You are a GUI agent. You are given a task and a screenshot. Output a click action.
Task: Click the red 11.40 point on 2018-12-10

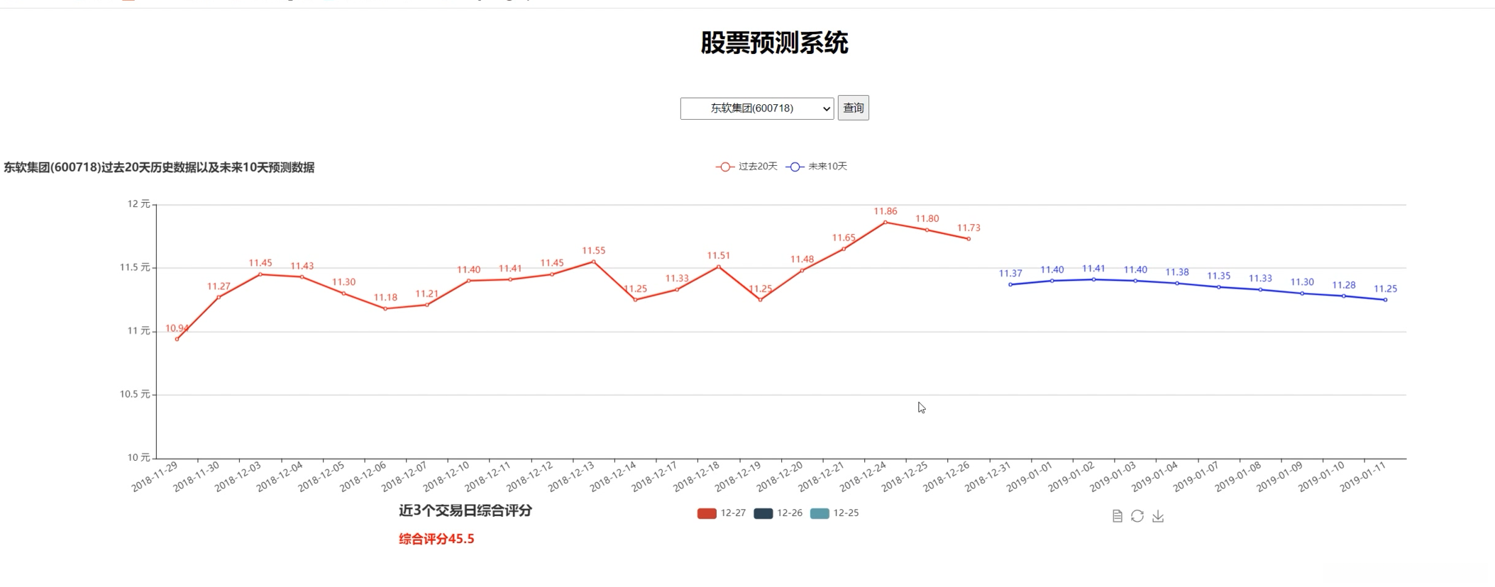[x=469, y=281]
